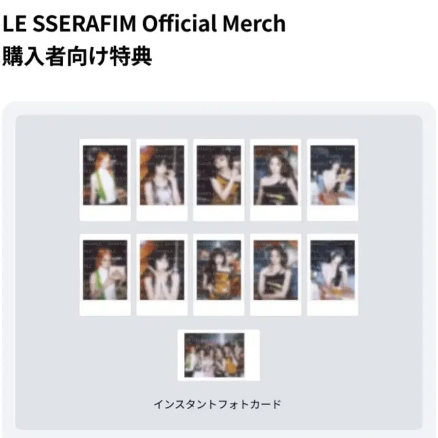The height and width of the screenshot is (438, 438).
Task: Open the landscape group photo card
Action: 219,355
